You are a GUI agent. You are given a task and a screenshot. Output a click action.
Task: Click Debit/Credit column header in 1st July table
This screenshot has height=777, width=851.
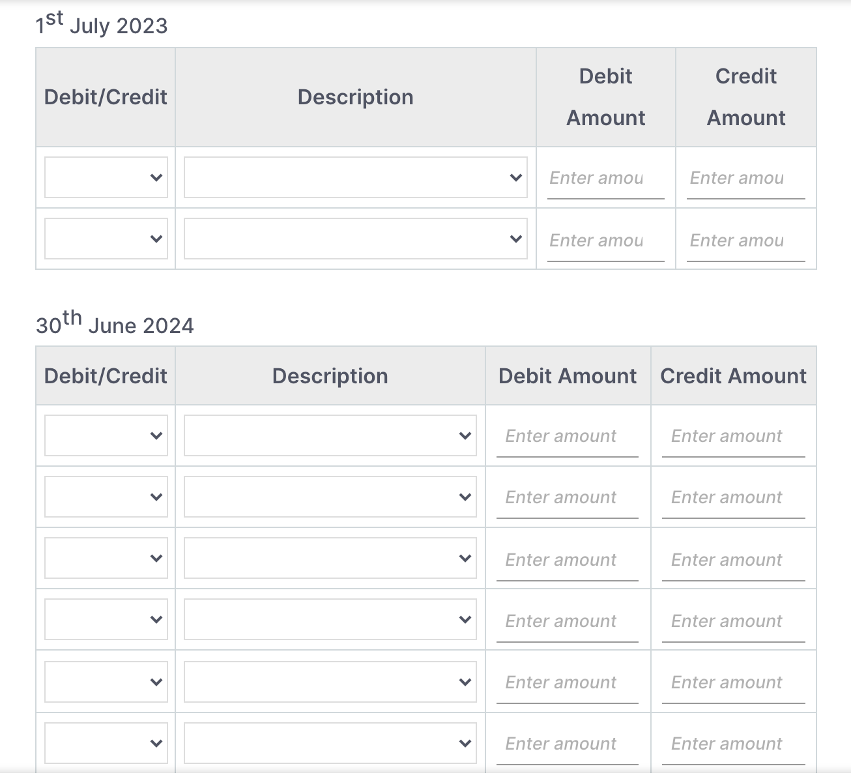(106, 97)
